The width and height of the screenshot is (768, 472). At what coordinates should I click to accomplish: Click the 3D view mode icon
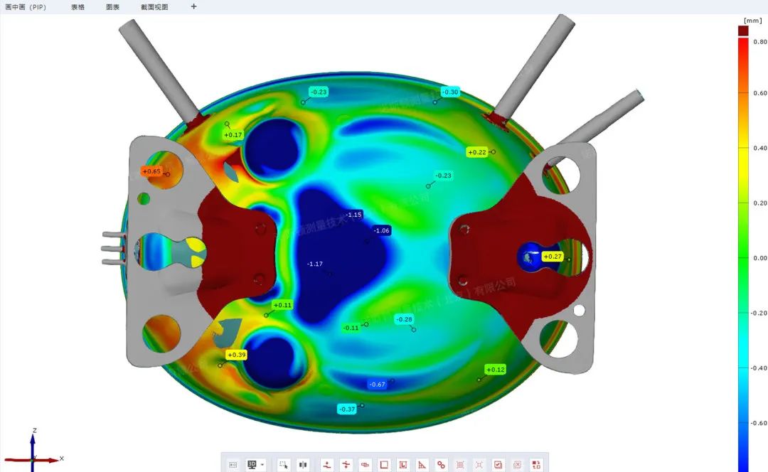tap(252, 465)
